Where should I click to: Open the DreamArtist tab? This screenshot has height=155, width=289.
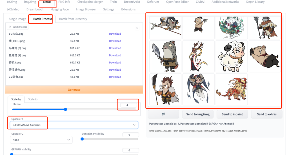(132, 2)
